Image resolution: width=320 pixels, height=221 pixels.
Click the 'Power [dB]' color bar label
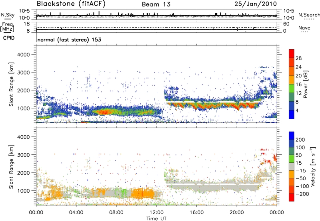[305, 84]
